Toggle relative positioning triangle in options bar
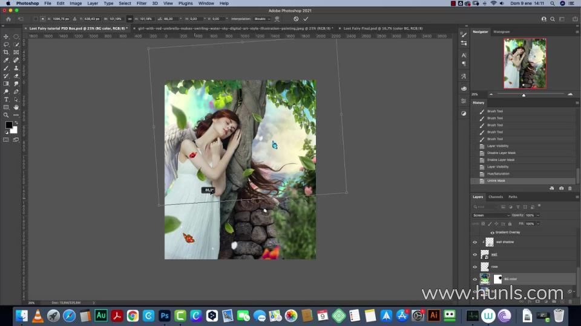This screenshot has height=326, width=581. [74, 19]
